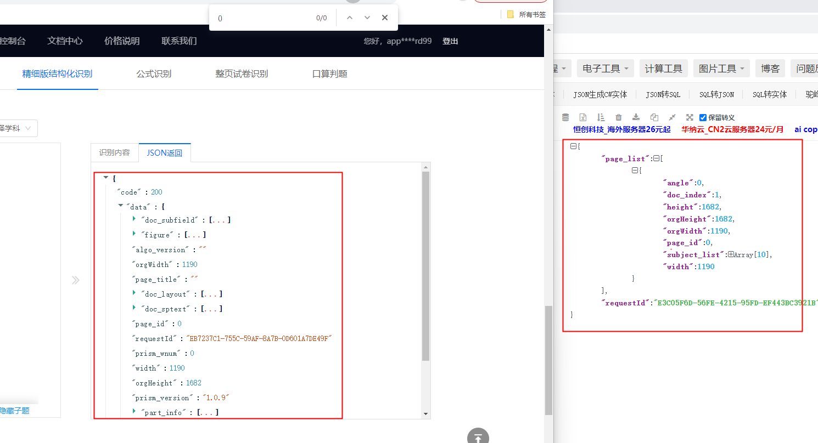The width and height of the screenshot is (818, 443).
Task: Expand the "doc_layout" array node
Action: tap(135, 293)
